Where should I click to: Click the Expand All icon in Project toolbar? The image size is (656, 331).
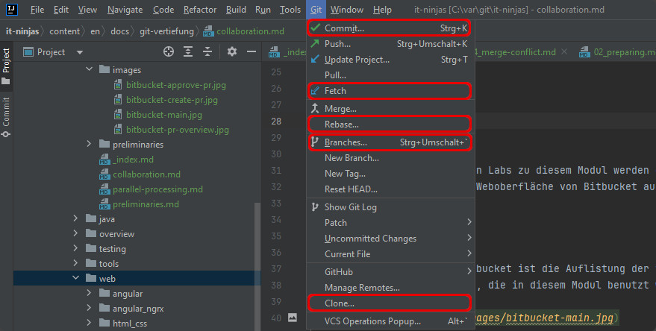(x=188, y=51)
